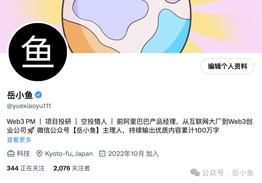The width and height of the screenshot is (262, 183).
Task: Open the 2,076 关注者 followers list
Action: [71, 168]
